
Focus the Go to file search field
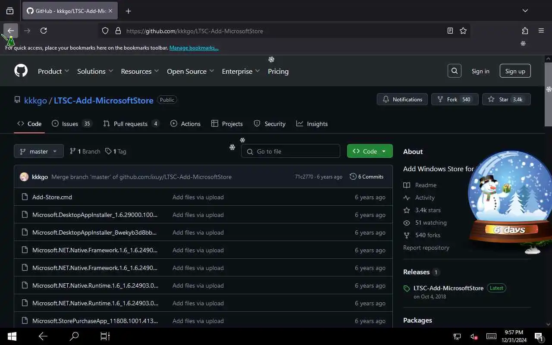point(291,151)
